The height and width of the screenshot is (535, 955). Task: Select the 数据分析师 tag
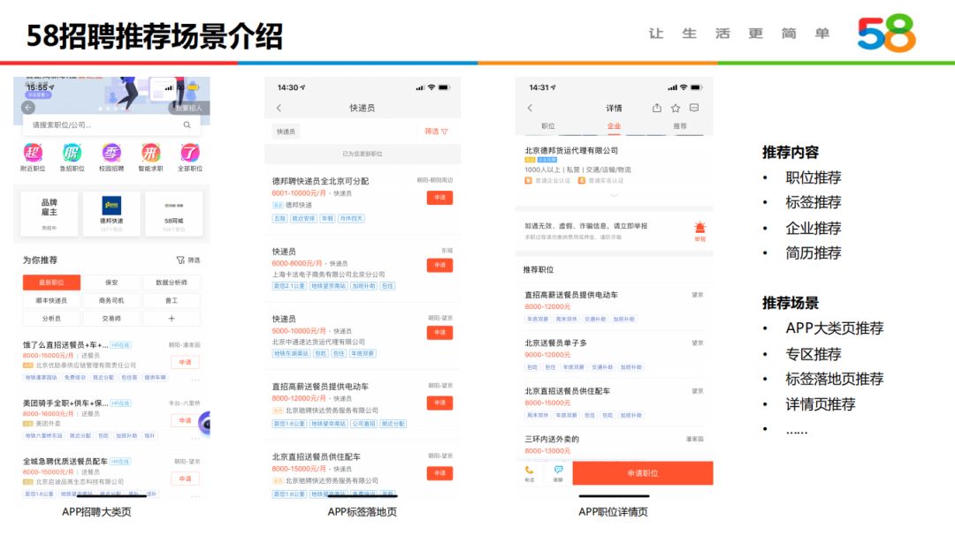172,283
